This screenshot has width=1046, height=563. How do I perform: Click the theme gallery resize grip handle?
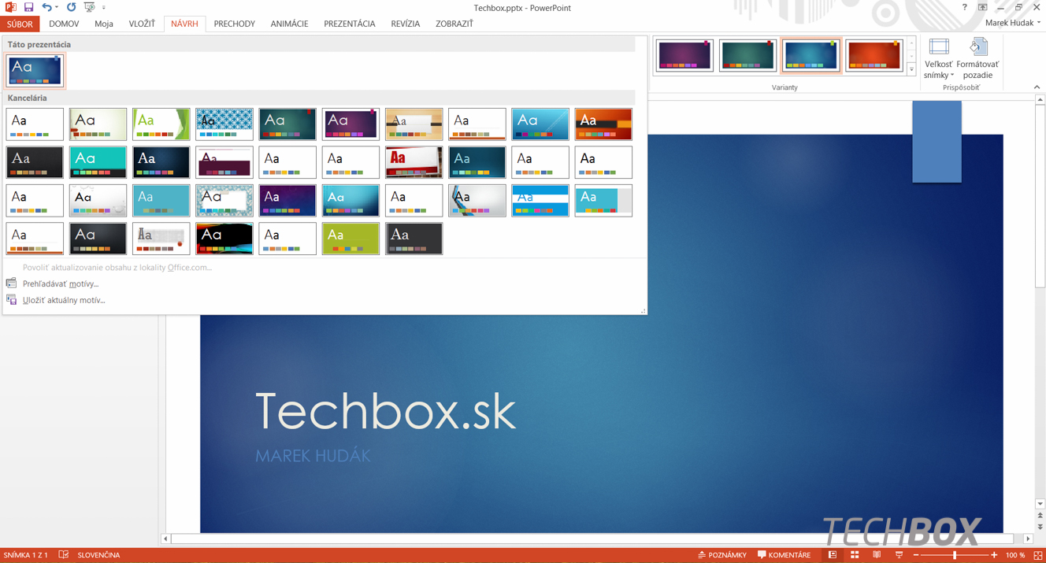[x=644, y=311]
